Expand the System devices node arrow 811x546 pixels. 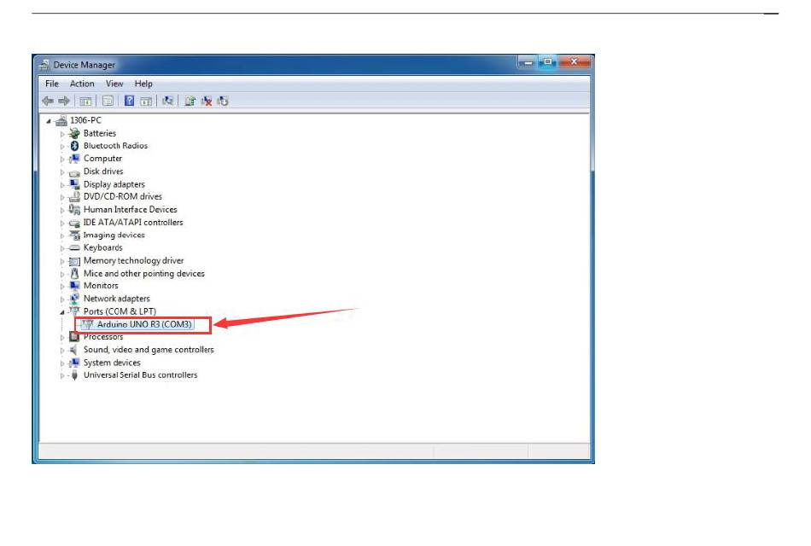pos(62,363)
